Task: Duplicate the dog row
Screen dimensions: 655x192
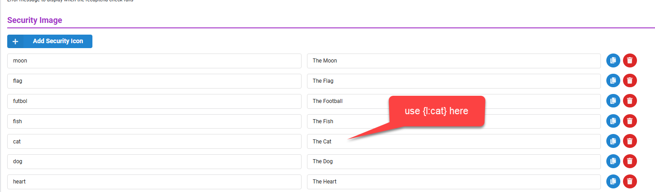Action: click(x=613, y=161)
